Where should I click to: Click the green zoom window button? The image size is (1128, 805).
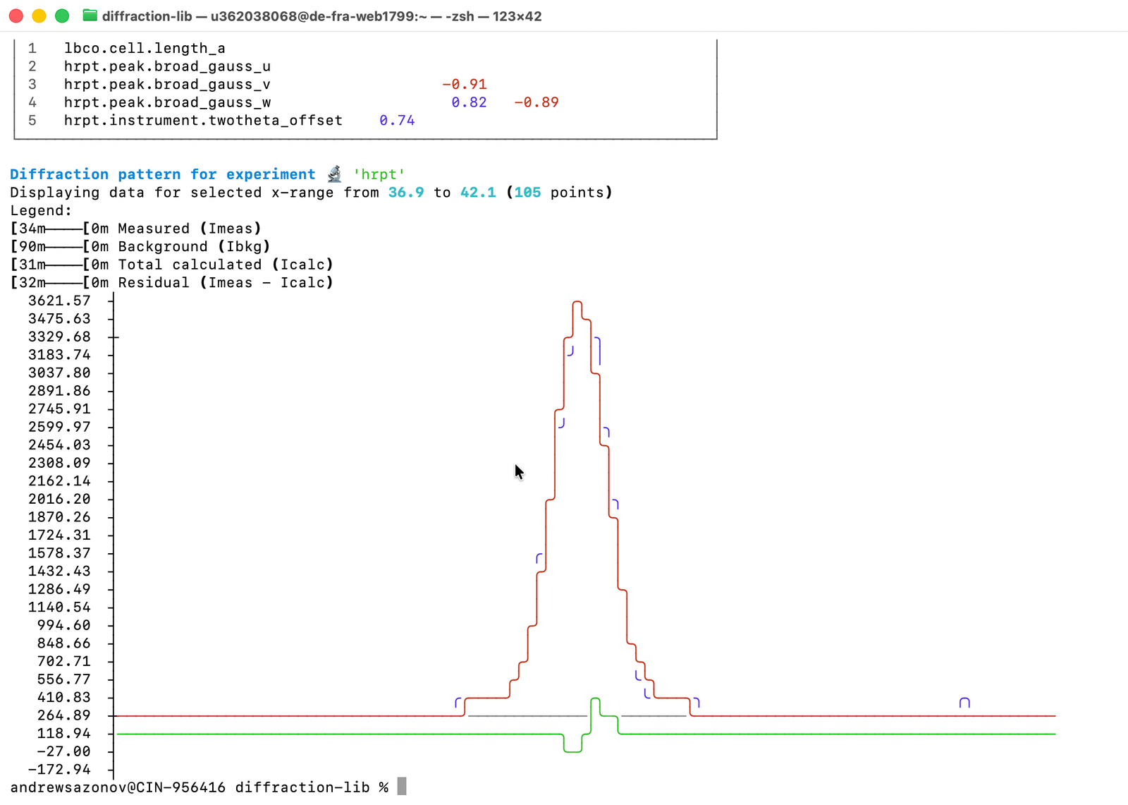coord(62,16)
